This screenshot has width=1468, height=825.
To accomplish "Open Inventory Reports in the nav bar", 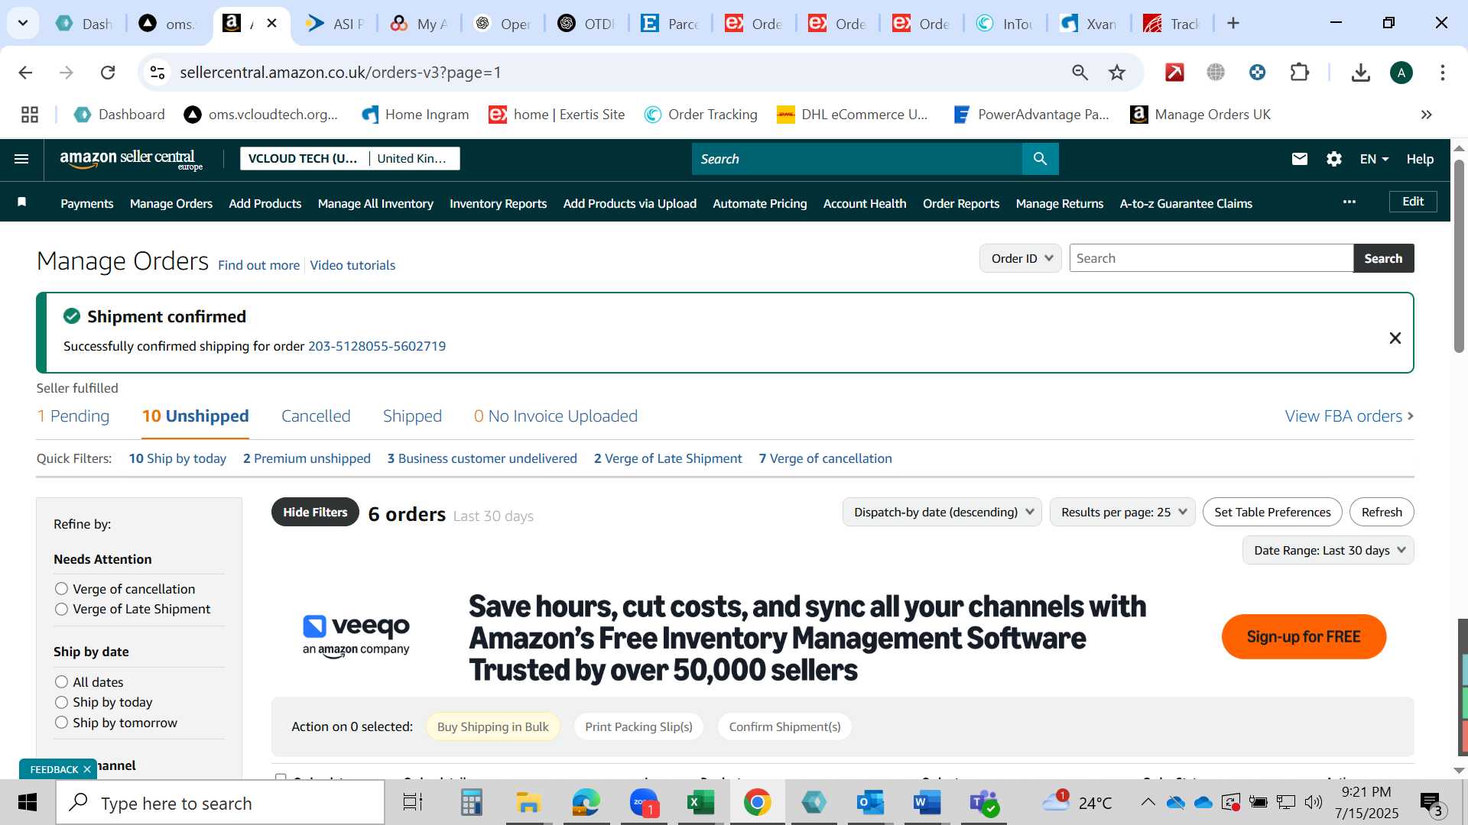I will click(x=498, y=203).
